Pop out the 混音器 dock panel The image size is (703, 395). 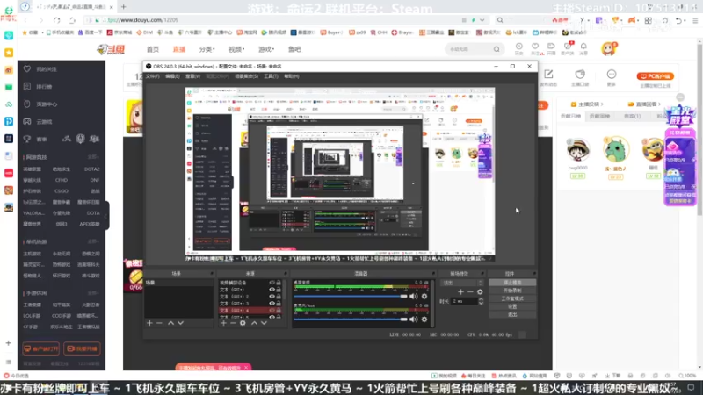click(x=433, y=273)
